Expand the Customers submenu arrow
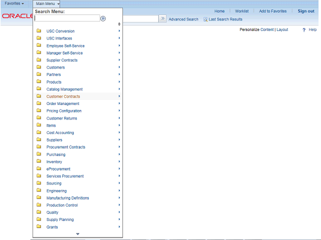 (x=119, y=67)
